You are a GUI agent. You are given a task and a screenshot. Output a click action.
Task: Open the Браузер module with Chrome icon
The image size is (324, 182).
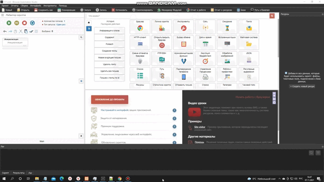[x=140, y=27]
